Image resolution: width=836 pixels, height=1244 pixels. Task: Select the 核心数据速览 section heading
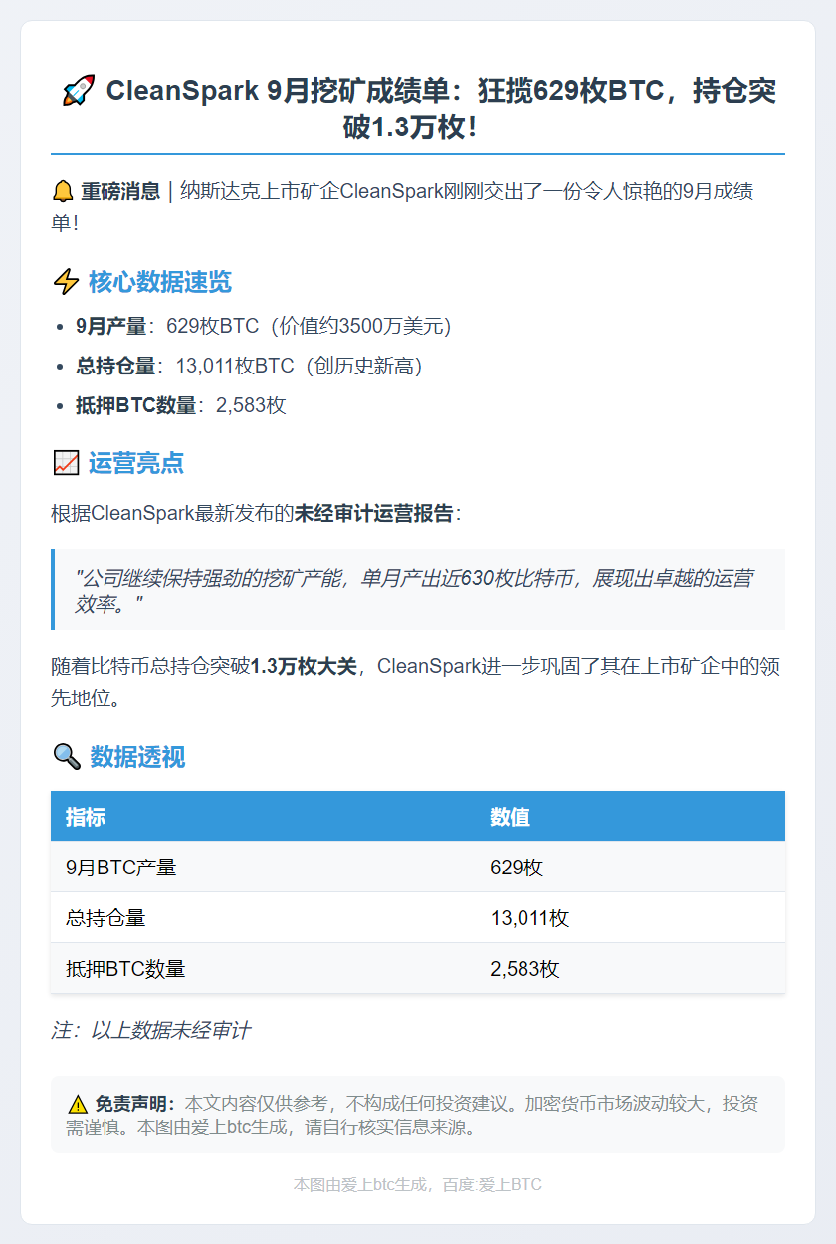click(159, 282)
